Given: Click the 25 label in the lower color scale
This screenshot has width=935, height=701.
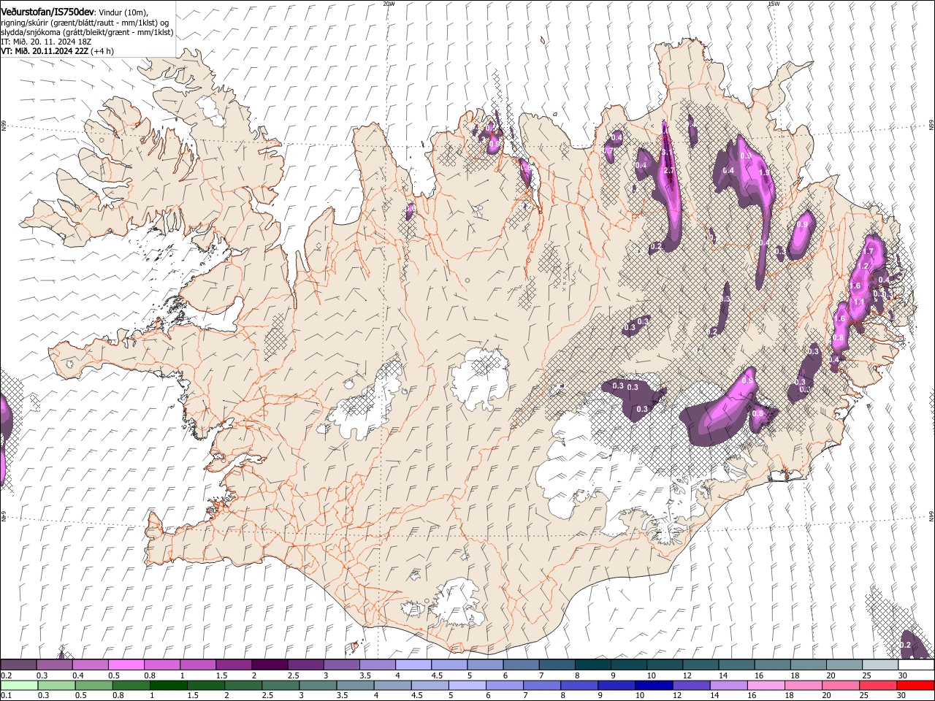Looking at the screenshot, I should tap(864, 695).
